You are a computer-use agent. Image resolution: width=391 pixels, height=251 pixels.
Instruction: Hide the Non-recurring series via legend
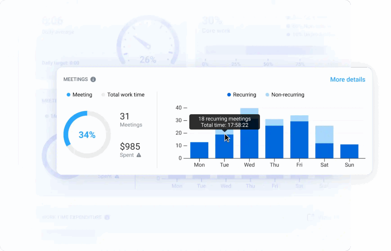pyautogui.click(x=283, y=95)
